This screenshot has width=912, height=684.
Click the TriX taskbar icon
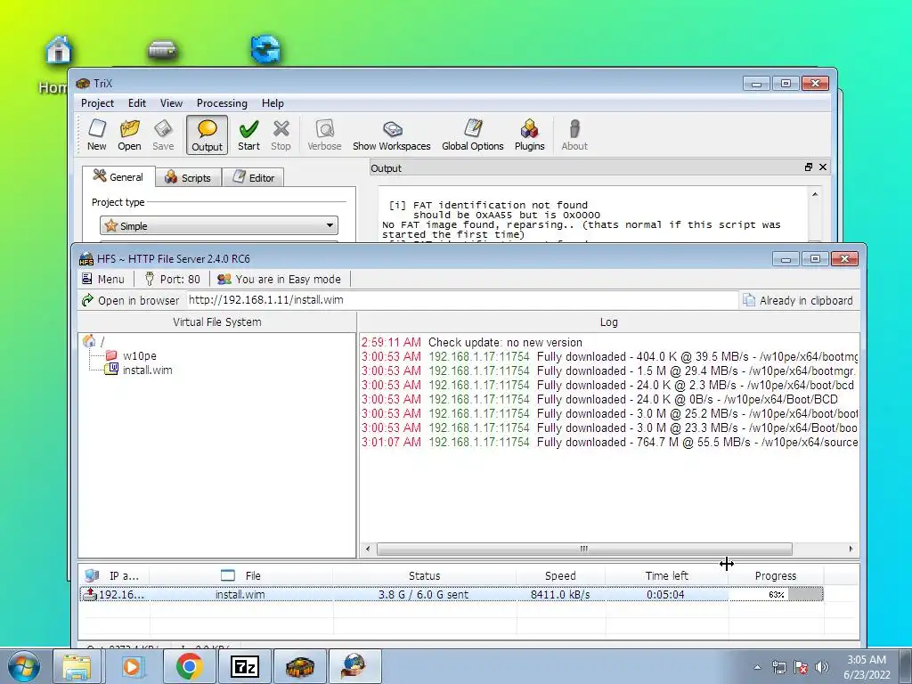[x=300, y=667]
